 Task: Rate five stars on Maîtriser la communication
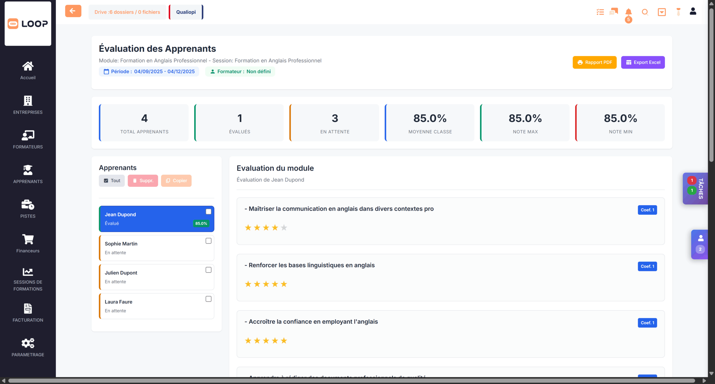(x=283, y=228)
